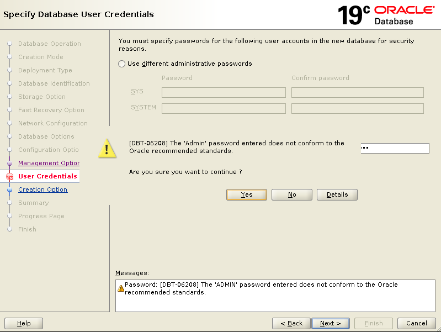
Task: Click the Fast Recovery Option step
Action: (x=51, y=110)
